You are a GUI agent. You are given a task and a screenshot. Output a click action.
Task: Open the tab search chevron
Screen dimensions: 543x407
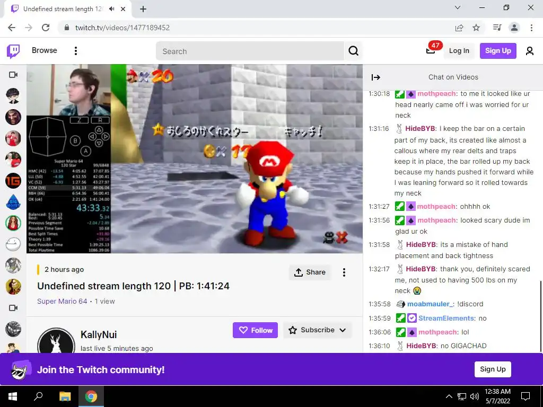coord(458,7)
